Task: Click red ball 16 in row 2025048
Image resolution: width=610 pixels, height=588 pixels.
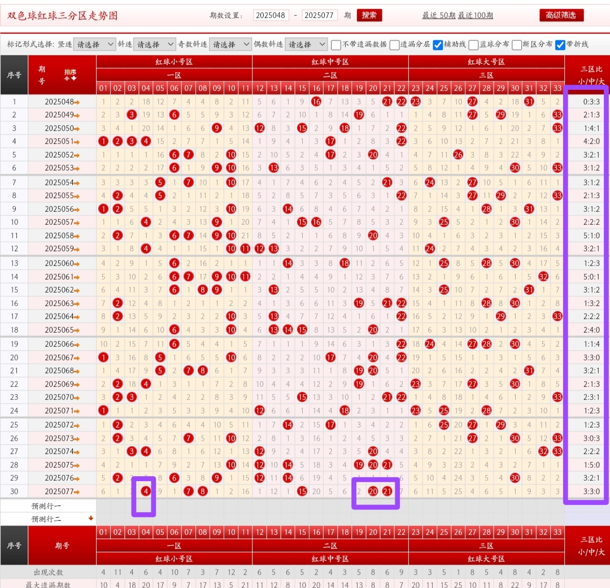Action: coord(316,102)
